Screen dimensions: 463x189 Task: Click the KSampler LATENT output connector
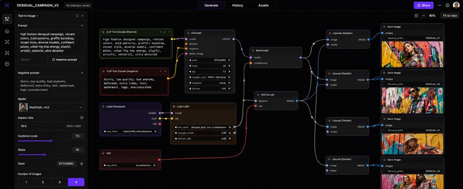pyautogui.click(x=234, y=39)
